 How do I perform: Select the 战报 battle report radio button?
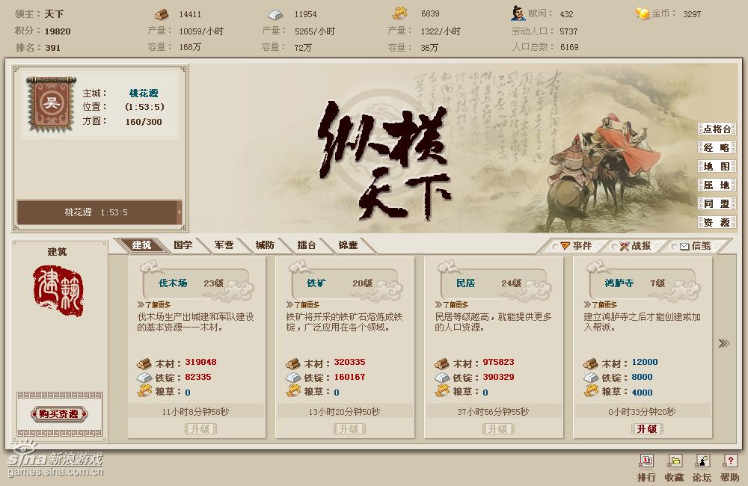(614, 247)
